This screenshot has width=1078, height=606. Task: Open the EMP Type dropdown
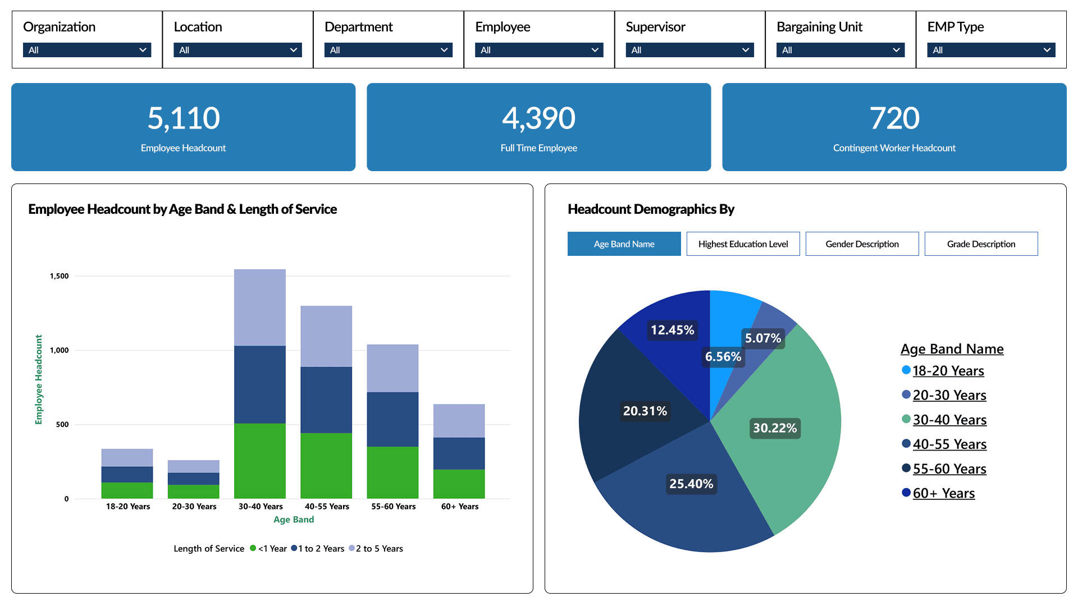(x=991, y=50)
